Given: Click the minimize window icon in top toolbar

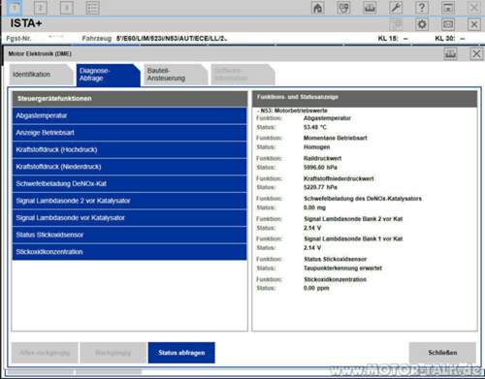Looking at the screenshot, I should [x=448, y=8].
